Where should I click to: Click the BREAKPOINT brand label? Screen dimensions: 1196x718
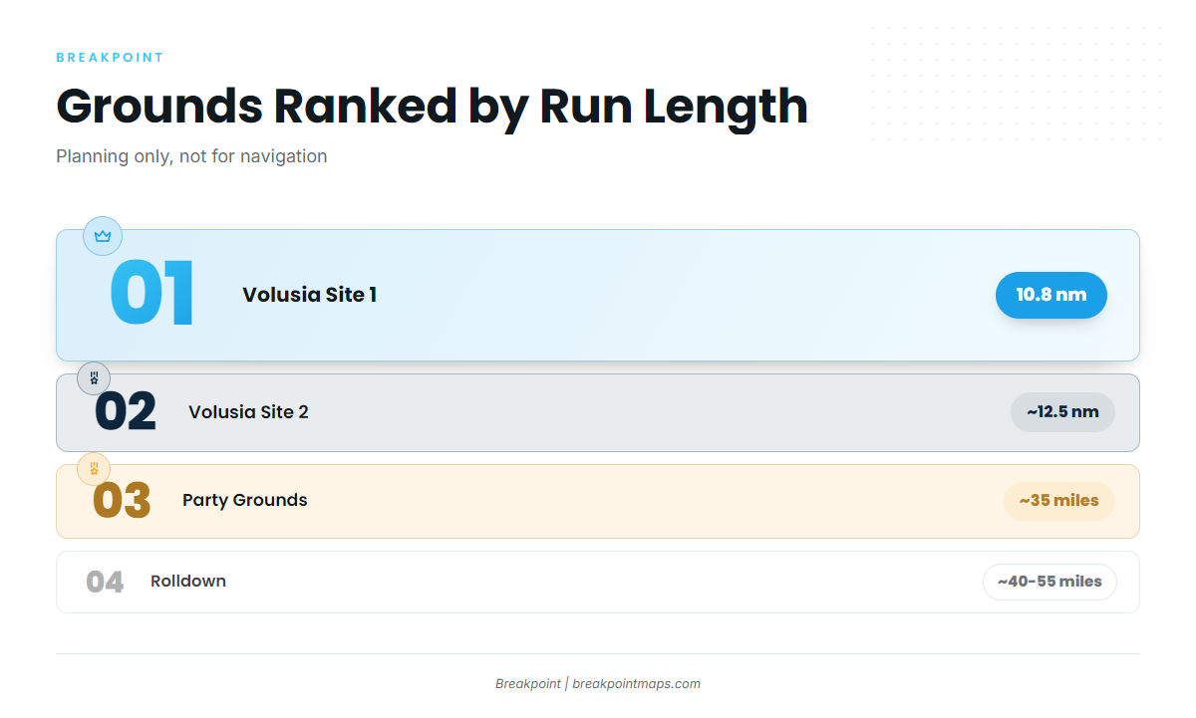110,58
